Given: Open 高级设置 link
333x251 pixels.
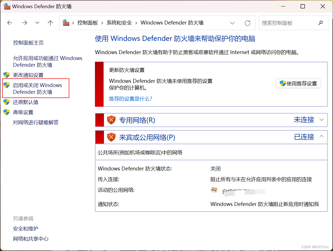Looking at the screenshot, I should pos(23,112).
